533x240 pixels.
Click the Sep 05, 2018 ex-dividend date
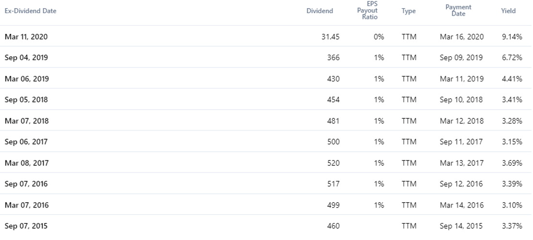tap(26, 99)
